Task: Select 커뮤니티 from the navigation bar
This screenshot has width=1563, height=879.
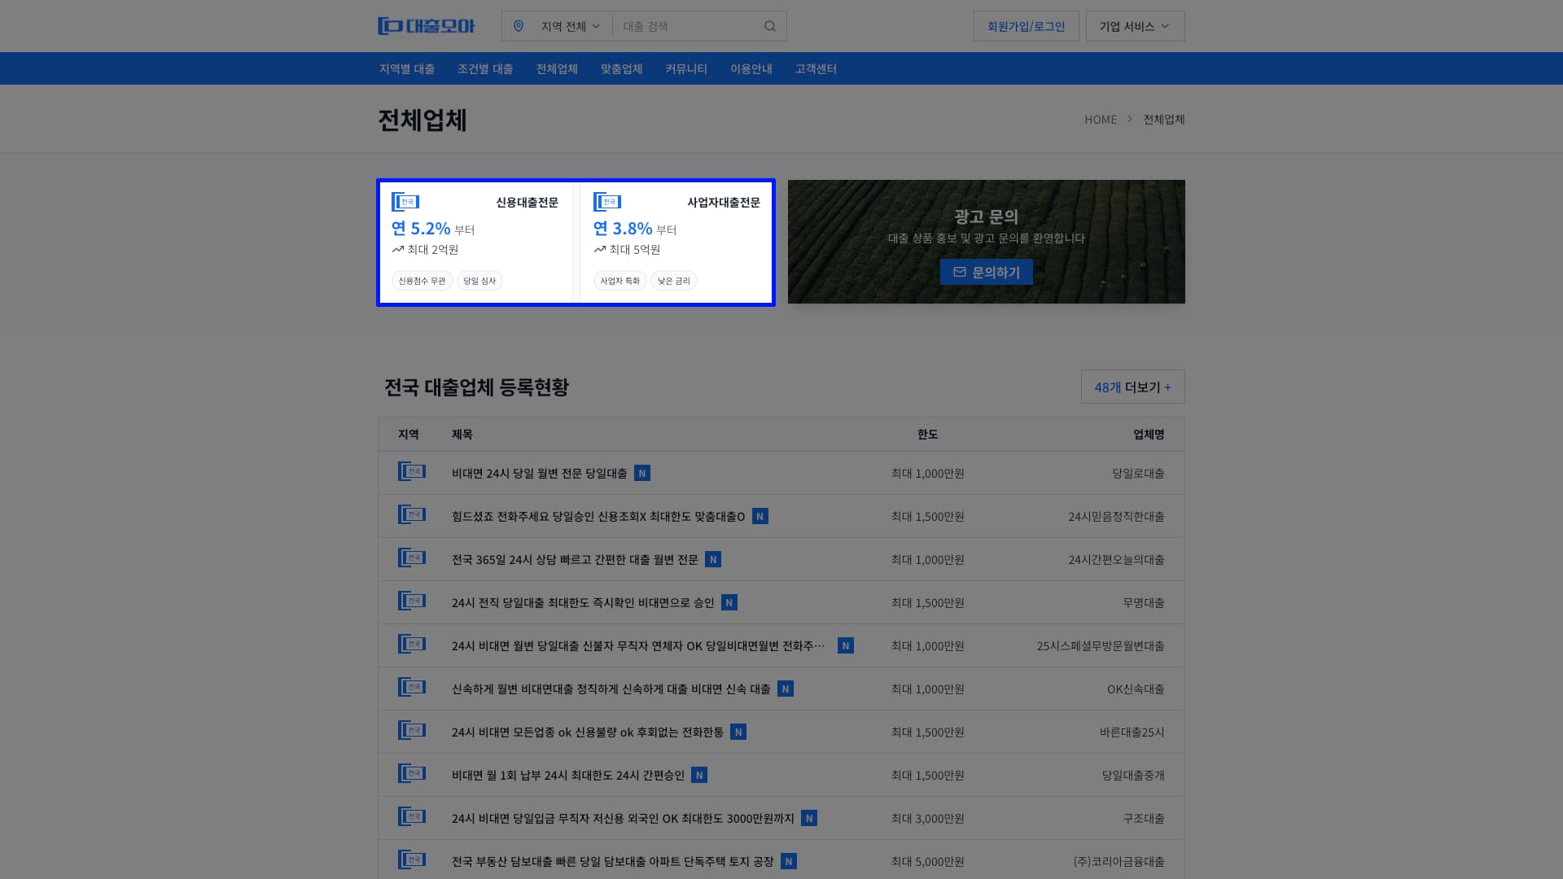Action: click(x=686, y=68)
